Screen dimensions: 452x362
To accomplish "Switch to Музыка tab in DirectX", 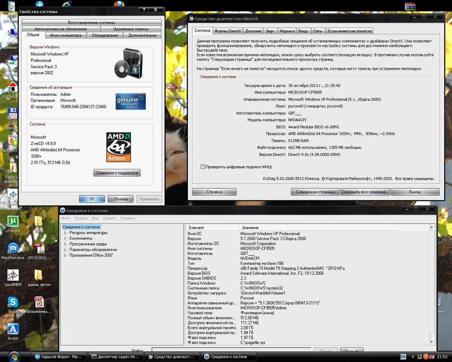I will pos(287,31).
